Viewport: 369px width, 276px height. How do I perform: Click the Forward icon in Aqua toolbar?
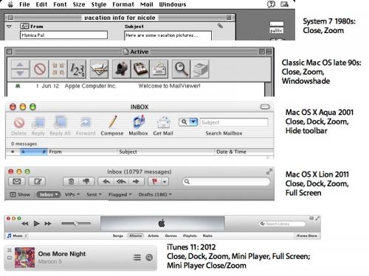[x=86, y=126]
